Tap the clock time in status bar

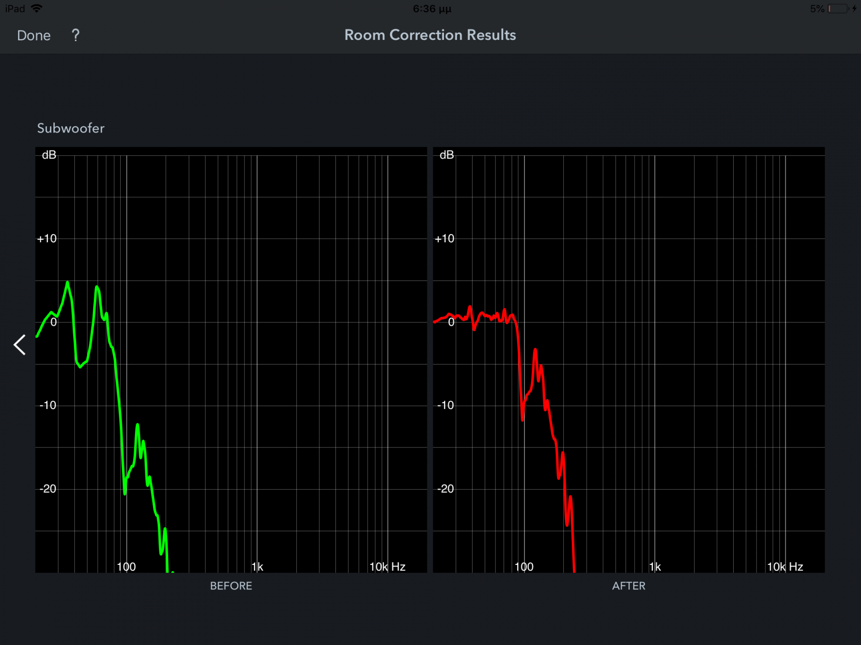pyautogui.click(x=431, y=9)
